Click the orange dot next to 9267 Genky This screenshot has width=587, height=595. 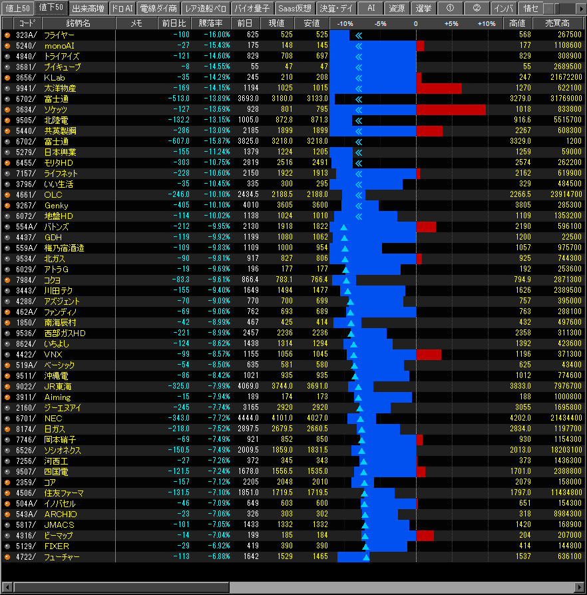click(x=7, y=205)
